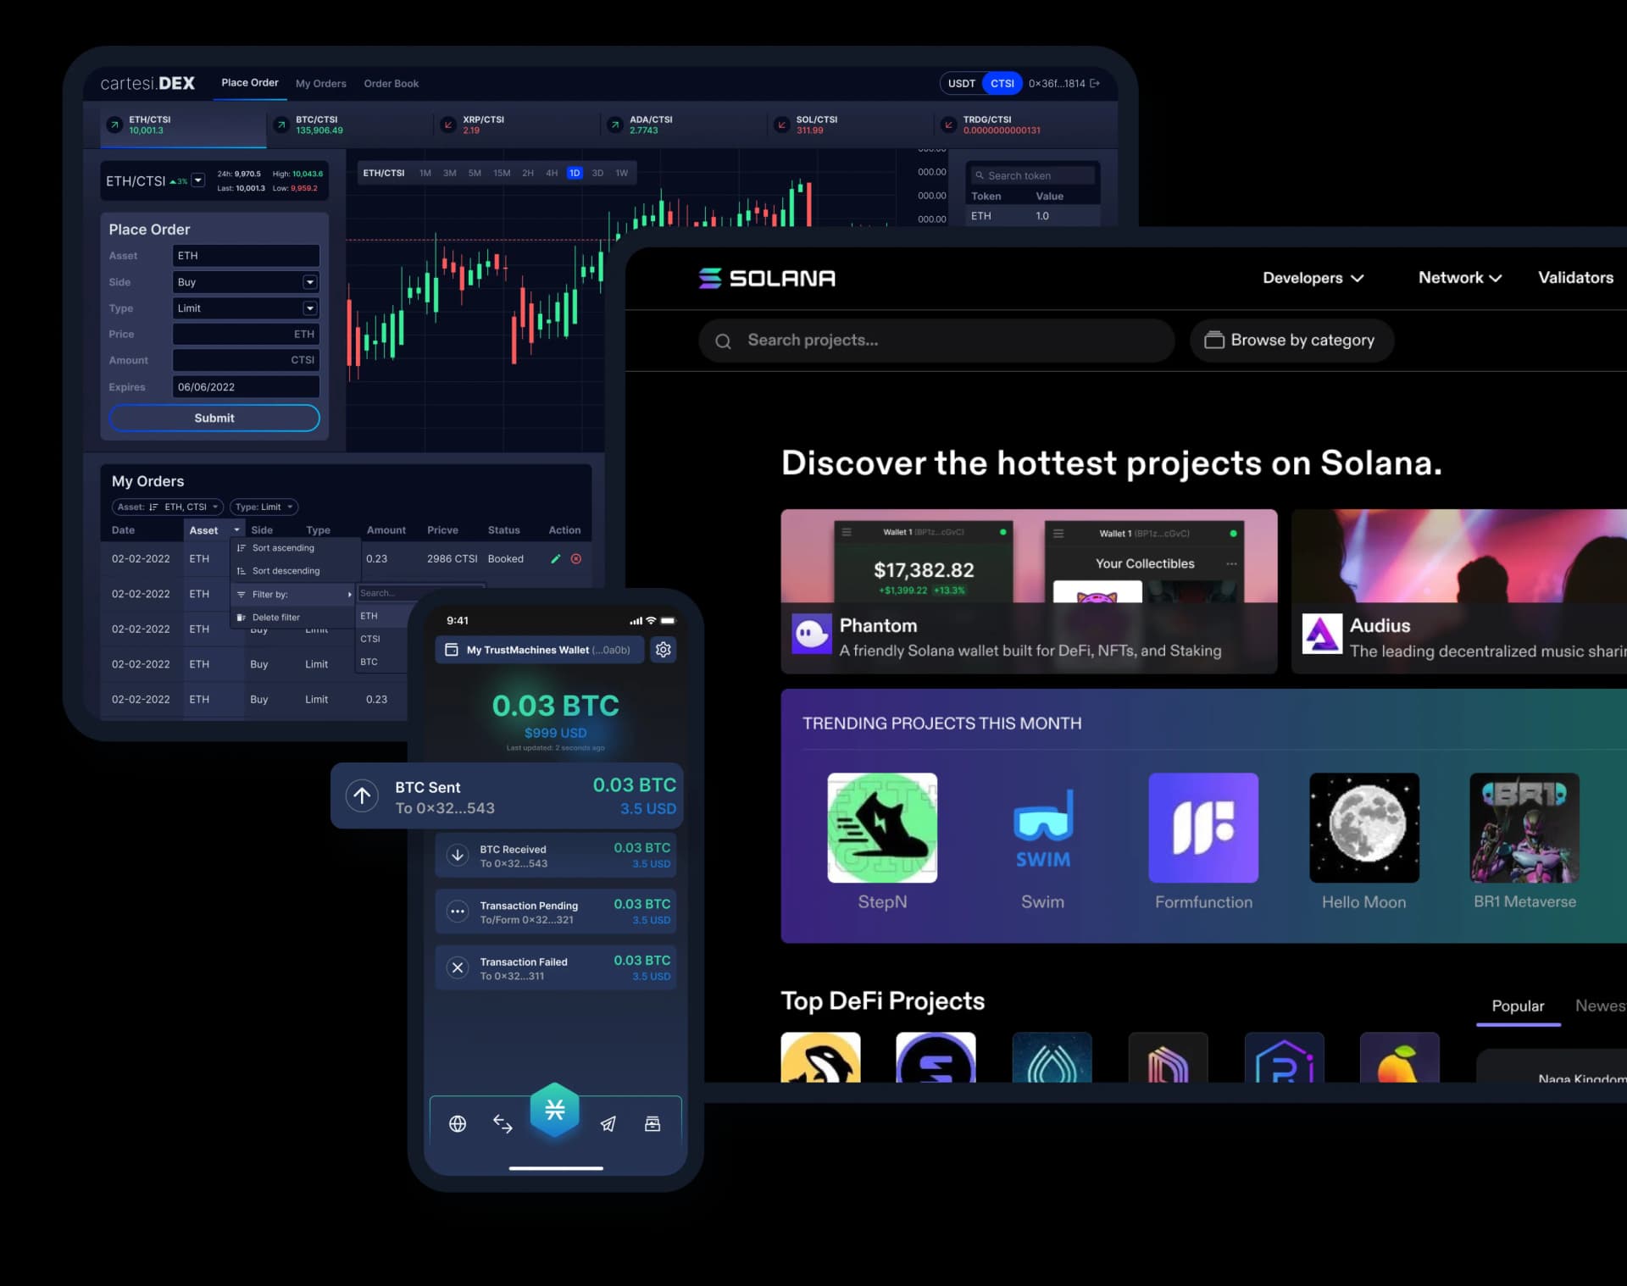Select the 1D chart timeframe button
The image size is (1627, 1286).
click(575, 173)
